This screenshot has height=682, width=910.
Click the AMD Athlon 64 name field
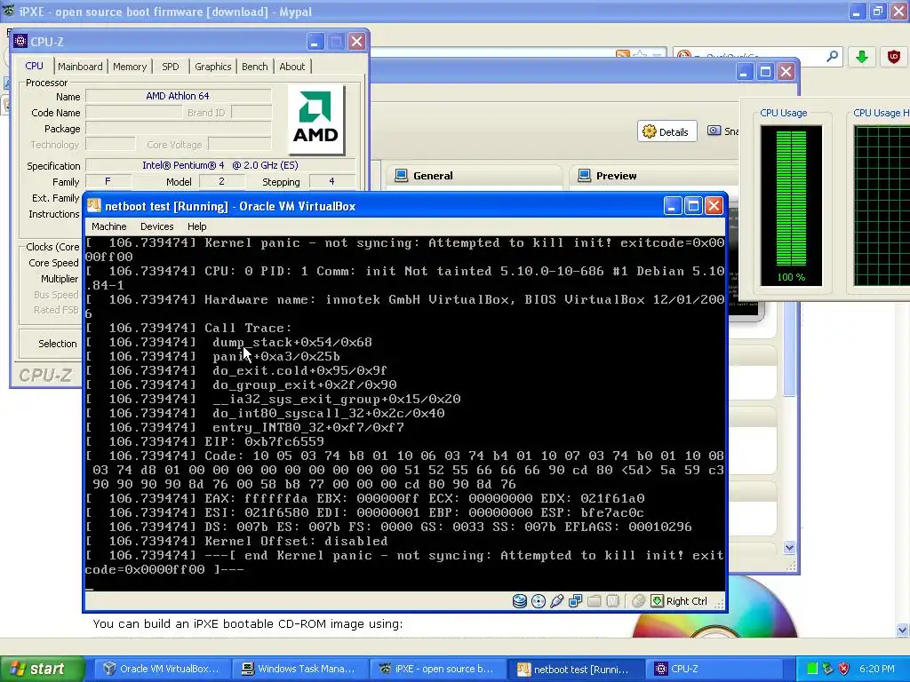[x=178, y=96]
